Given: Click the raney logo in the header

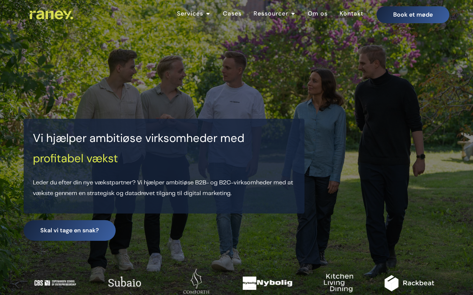Looking at the screenshot, I should [51, 15].
